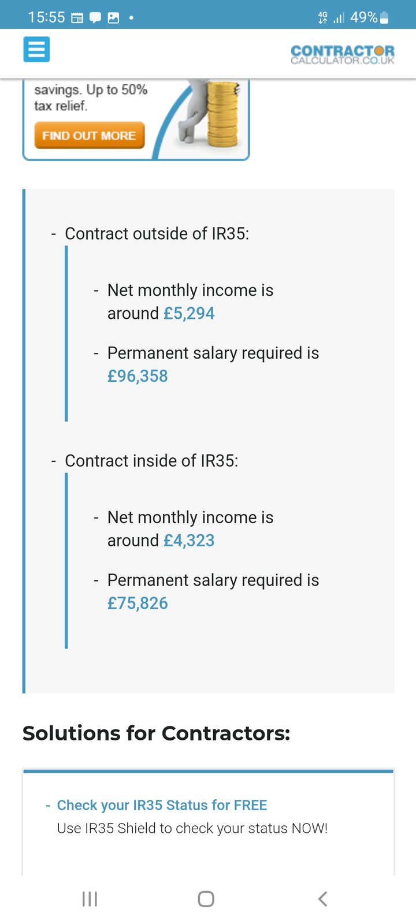Open the £75,826 permanent salary link

click(x=138, y=603)
